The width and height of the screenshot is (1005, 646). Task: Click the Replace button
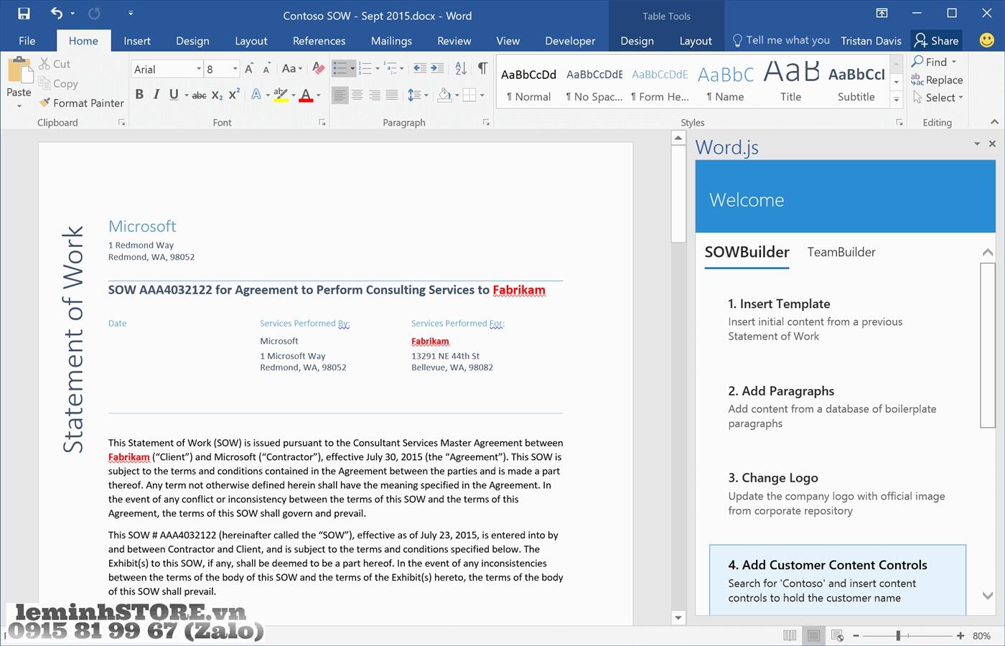[x=937, y=80]
